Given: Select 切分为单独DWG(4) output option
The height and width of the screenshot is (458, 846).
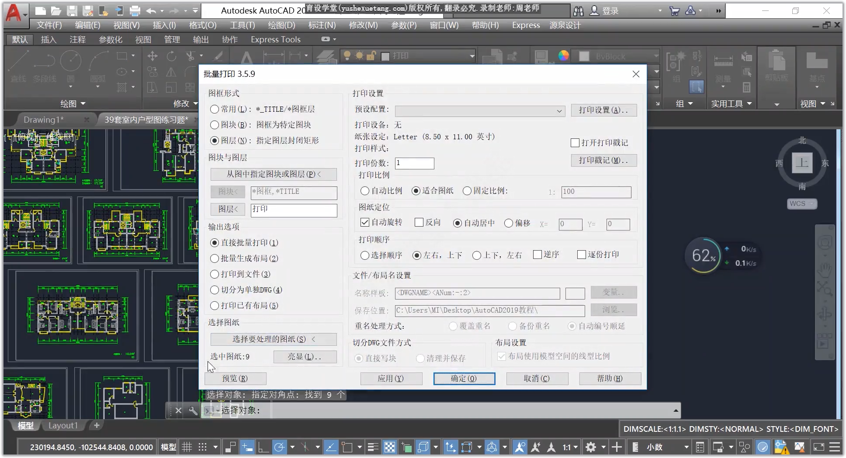Looking at the screenshot, I should [215, 290].
